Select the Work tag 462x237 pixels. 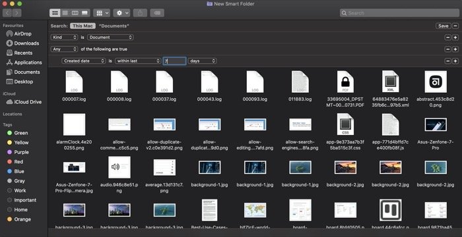click(x=16, y=190)
